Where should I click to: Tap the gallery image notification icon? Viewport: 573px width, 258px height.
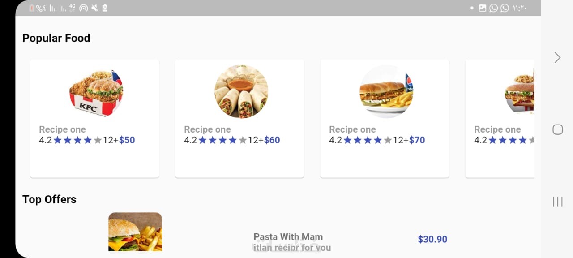pyautogui.click(x=482, y=8)
